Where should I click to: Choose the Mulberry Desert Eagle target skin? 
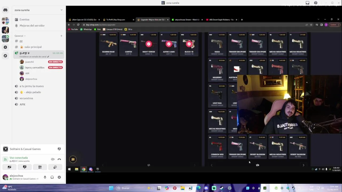point(217,70)
